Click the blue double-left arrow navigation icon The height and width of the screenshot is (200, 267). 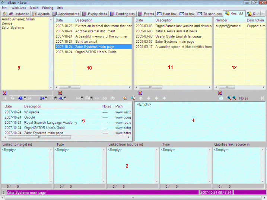coord(20,98)
